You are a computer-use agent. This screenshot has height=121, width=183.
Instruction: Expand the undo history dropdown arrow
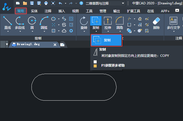tap(65, 3)
